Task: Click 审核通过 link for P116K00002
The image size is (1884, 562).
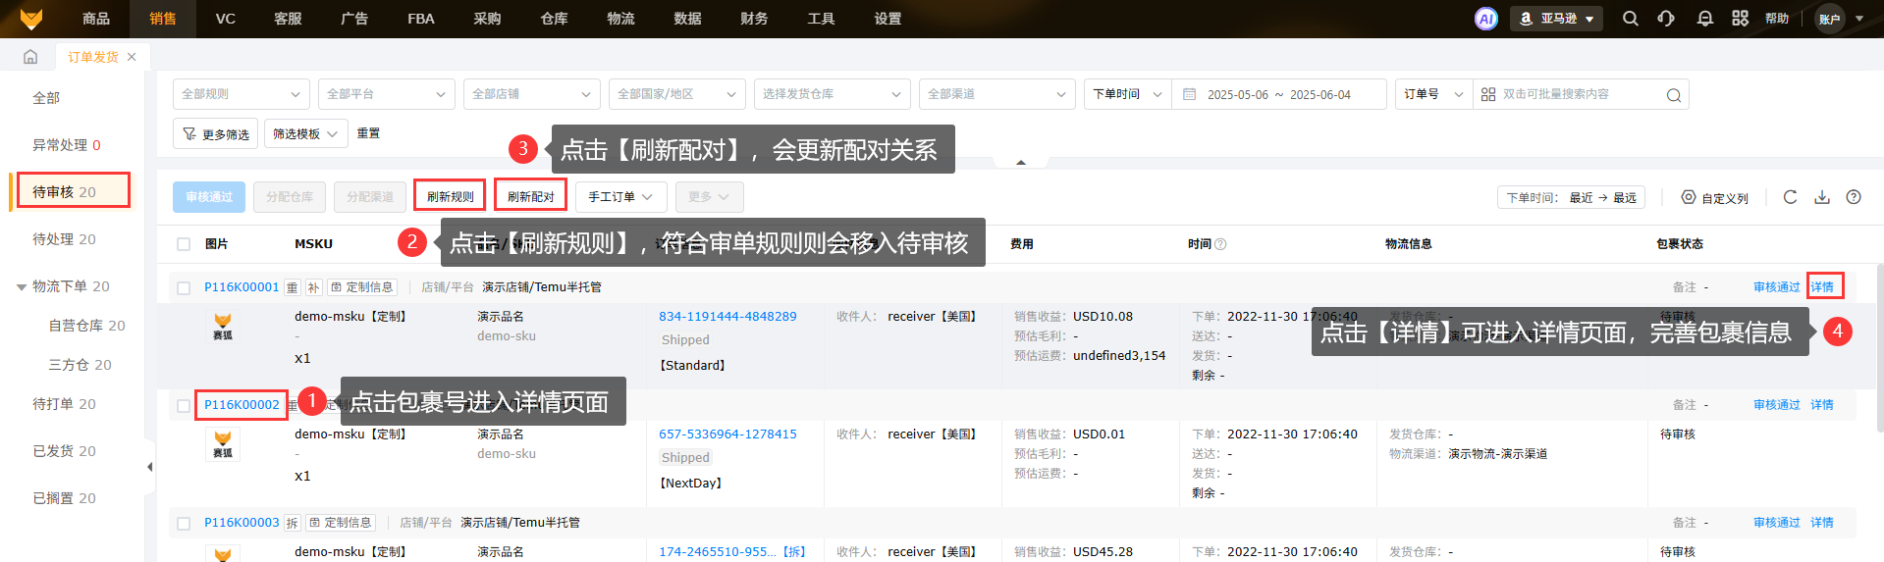Action: (x=1777, y=405)
